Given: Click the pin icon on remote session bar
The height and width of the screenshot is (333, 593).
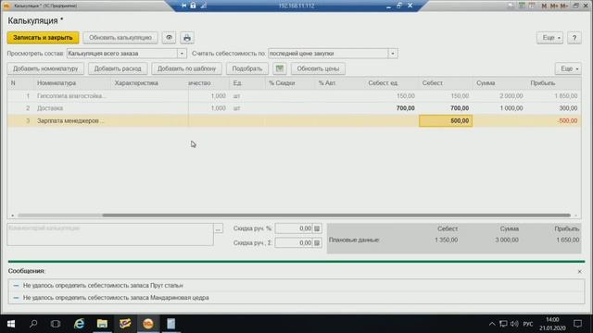Looking at the screenshot, I should click(183, 6).
